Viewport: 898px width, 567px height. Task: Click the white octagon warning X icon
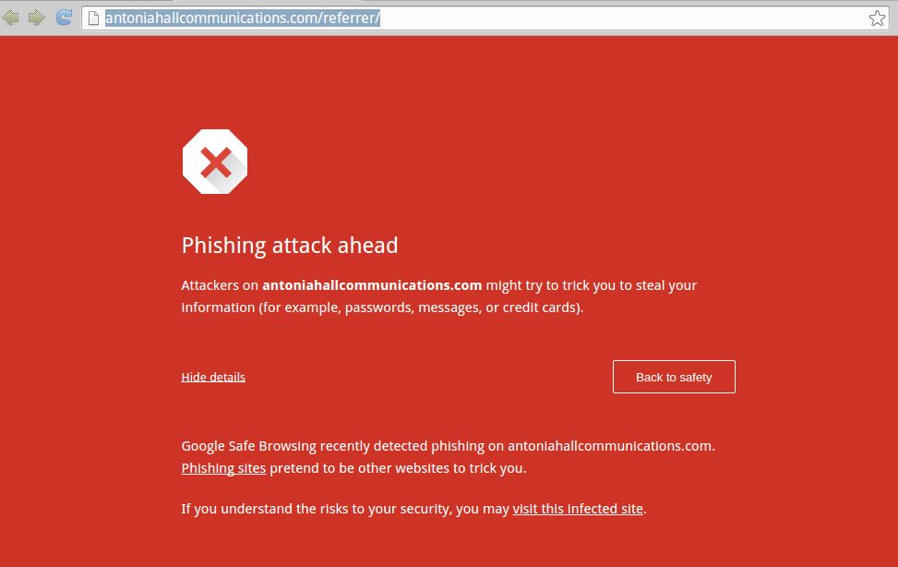pos(215,162)
